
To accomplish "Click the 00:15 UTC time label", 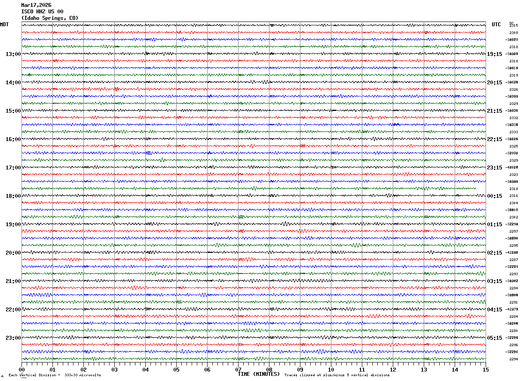I will (495, 196).
